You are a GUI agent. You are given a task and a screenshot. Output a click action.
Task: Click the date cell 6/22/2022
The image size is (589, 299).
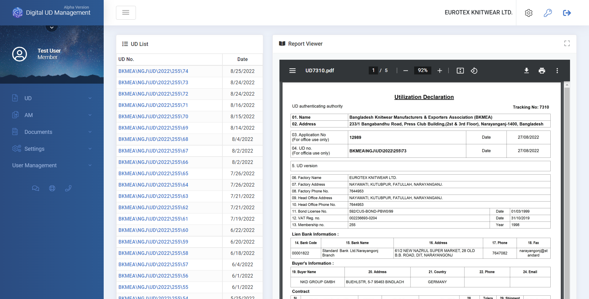tap(242, 230)
